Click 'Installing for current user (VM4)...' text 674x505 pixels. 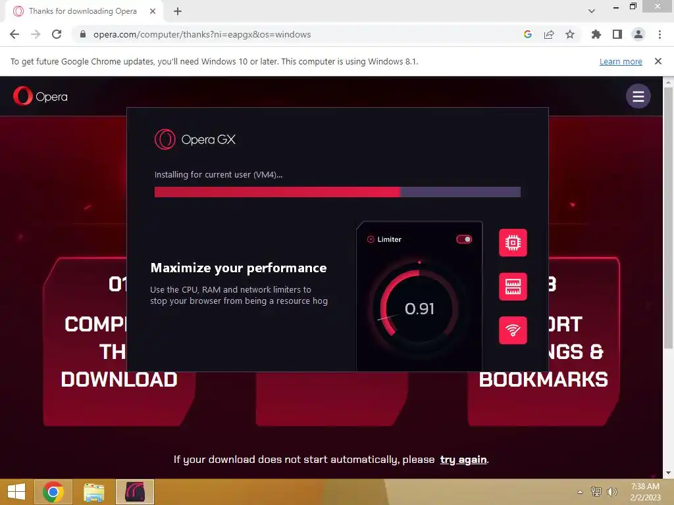219,175
